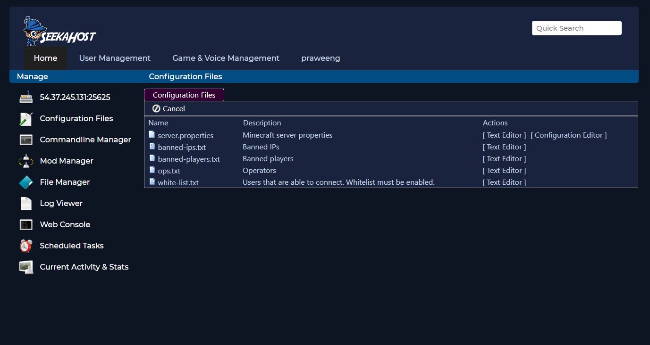
Task: Open Text Editor for banned-ips.txt
Action: coord(504,147)
